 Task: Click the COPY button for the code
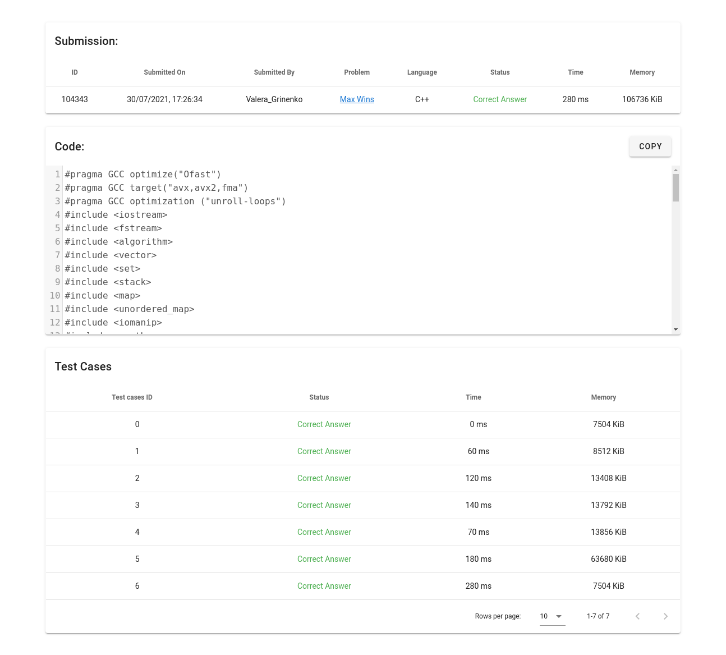[650, 146]
